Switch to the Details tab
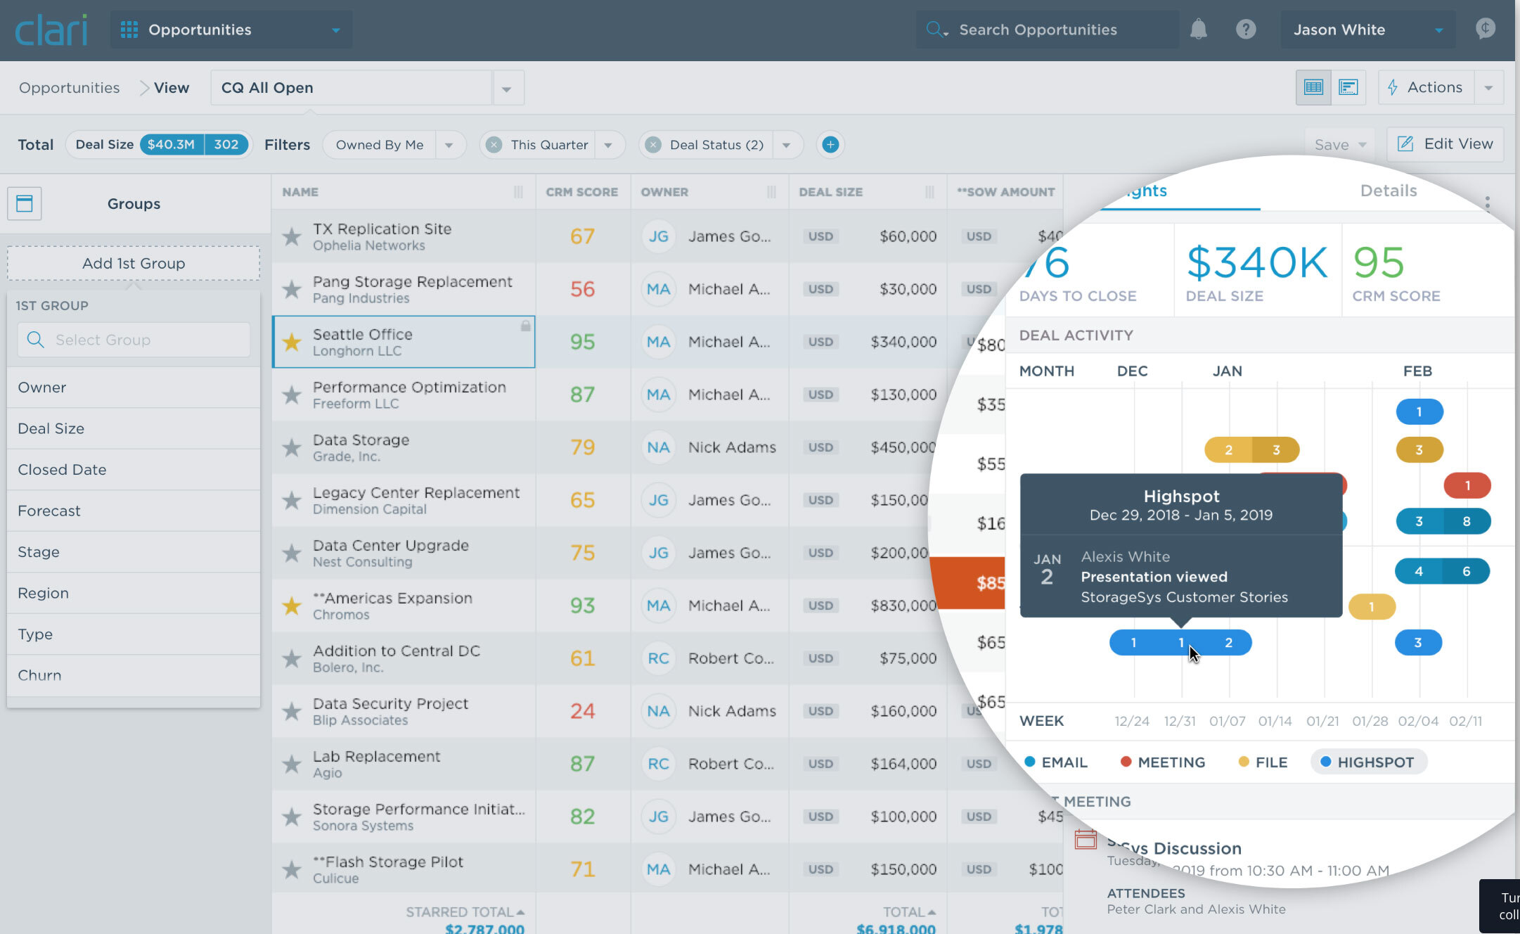Screen dimensions: 1520x934 (x=1389, y=191)
